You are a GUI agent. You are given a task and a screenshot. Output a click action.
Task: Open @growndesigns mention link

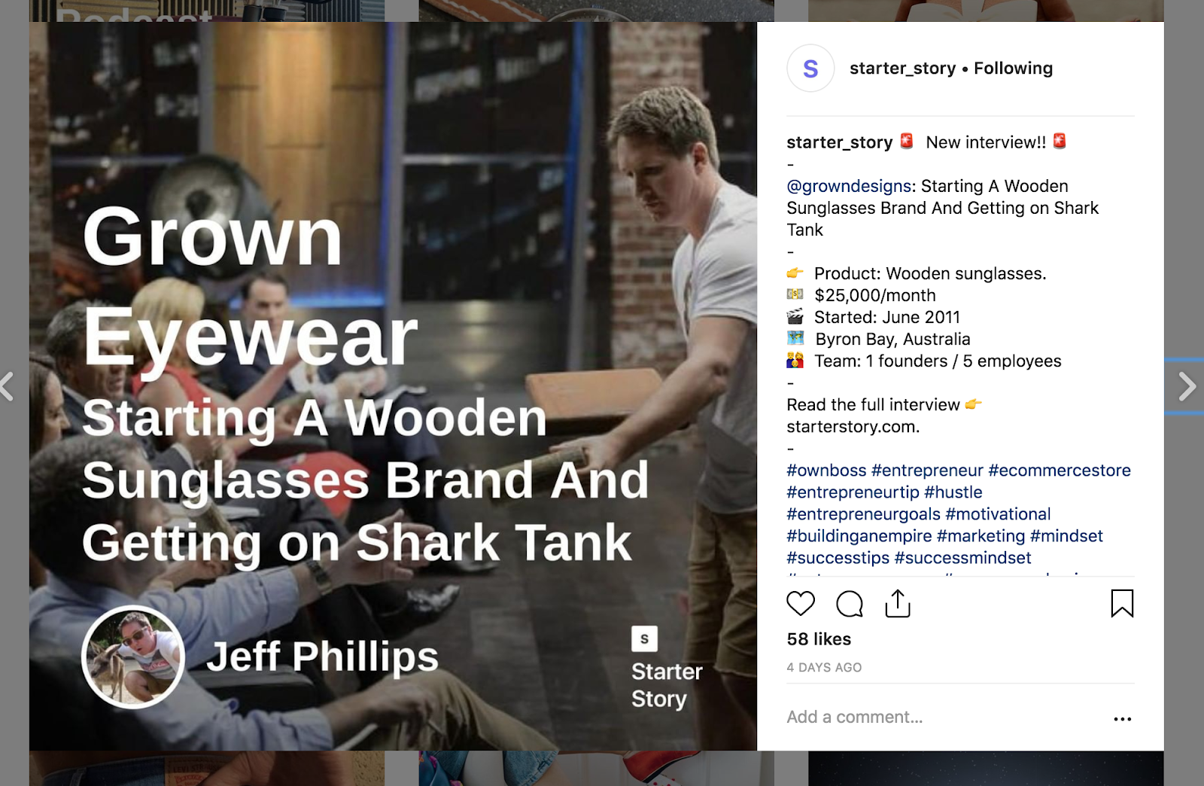[849, 186]
